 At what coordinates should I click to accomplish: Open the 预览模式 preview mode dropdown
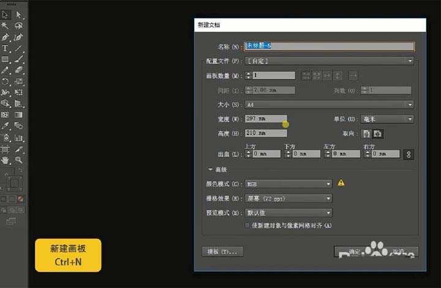pyautogui.click(x=288, y=213)
